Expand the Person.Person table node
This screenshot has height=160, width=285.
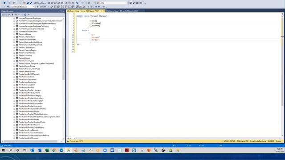pos(14,58)
